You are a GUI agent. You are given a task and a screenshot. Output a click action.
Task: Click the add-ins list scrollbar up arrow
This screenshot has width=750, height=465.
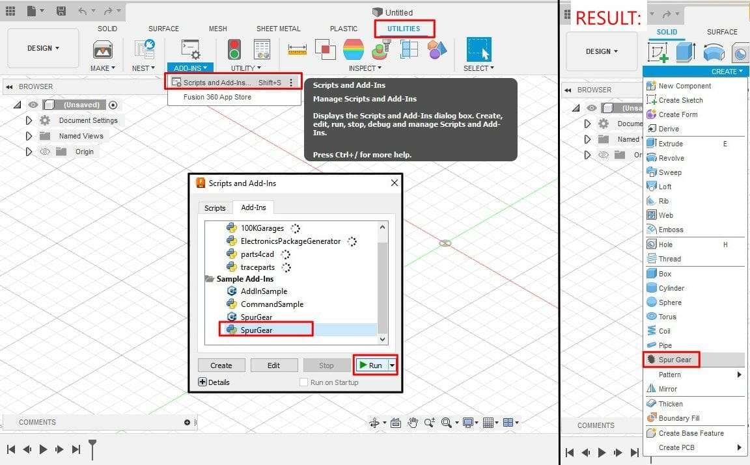point(382,227)
